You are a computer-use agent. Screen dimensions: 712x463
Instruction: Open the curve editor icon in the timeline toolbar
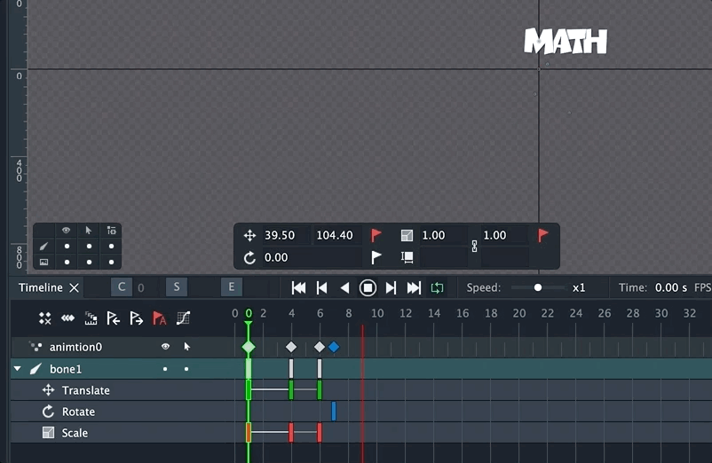(x=183, y=318)
